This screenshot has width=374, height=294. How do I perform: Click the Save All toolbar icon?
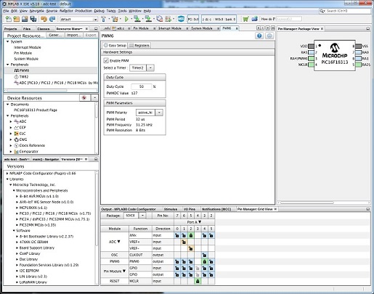(x=33, y=19)
